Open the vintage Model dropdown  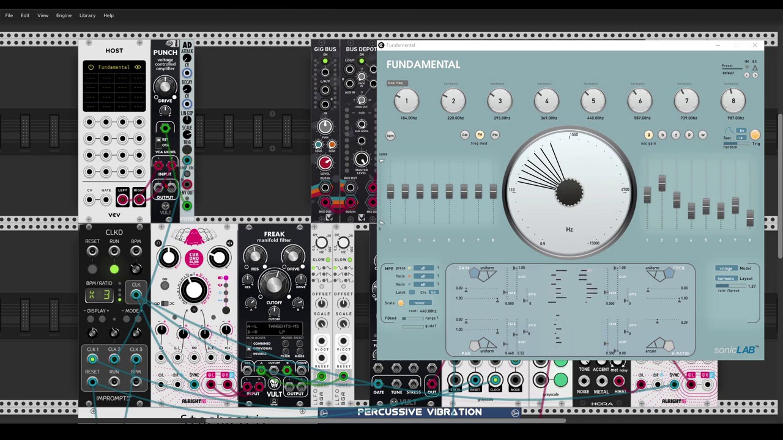[x=727, y=268]
